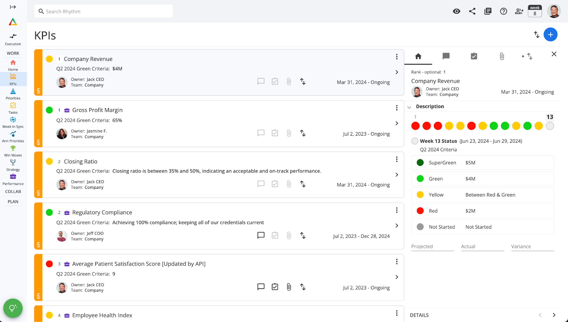
Task: Open attachments on Average Patient Satisfaction card
Action: (x=289, y=287)
